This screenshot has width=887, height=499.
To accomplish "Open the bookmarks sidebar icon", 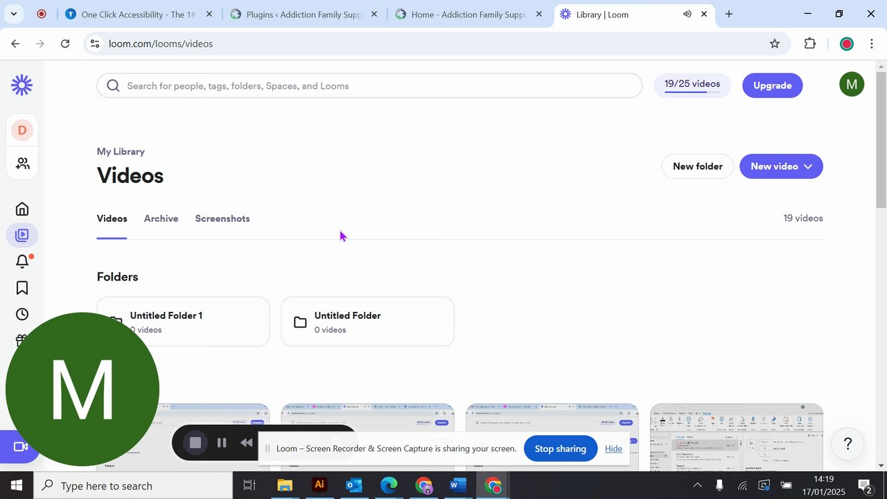I will (22, 288).
